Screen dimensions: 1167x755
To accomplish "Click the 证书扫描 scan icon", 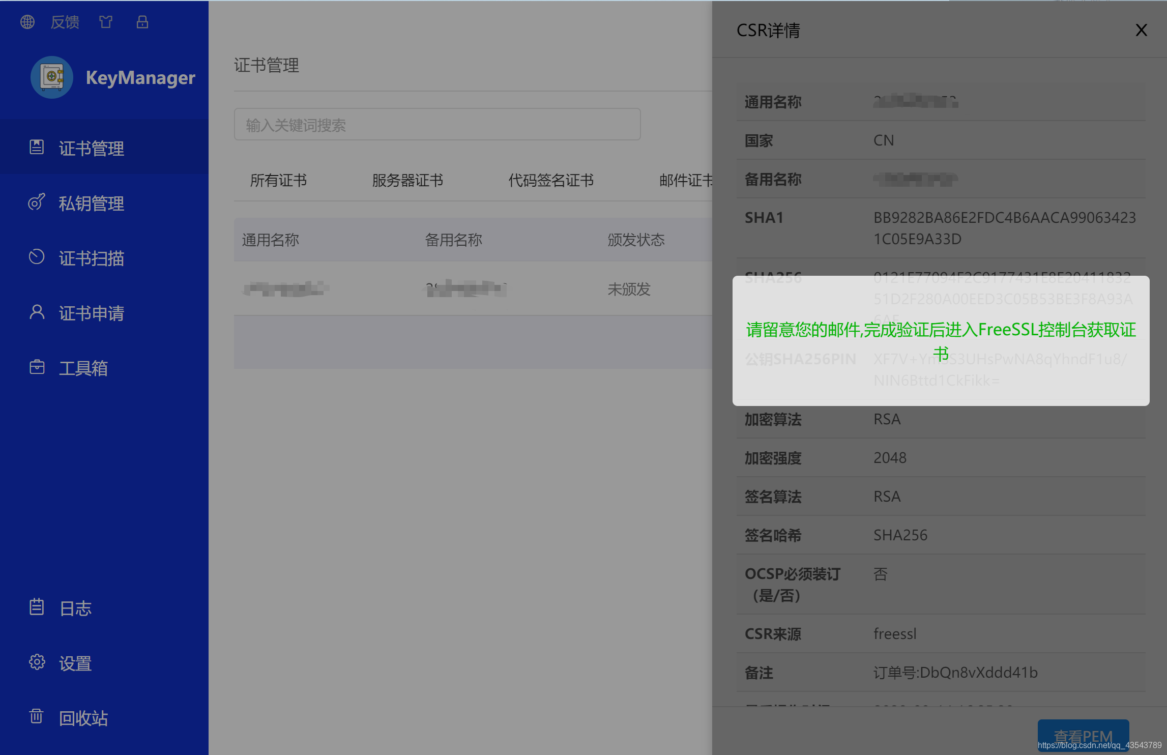I will [x=37, y=257].
